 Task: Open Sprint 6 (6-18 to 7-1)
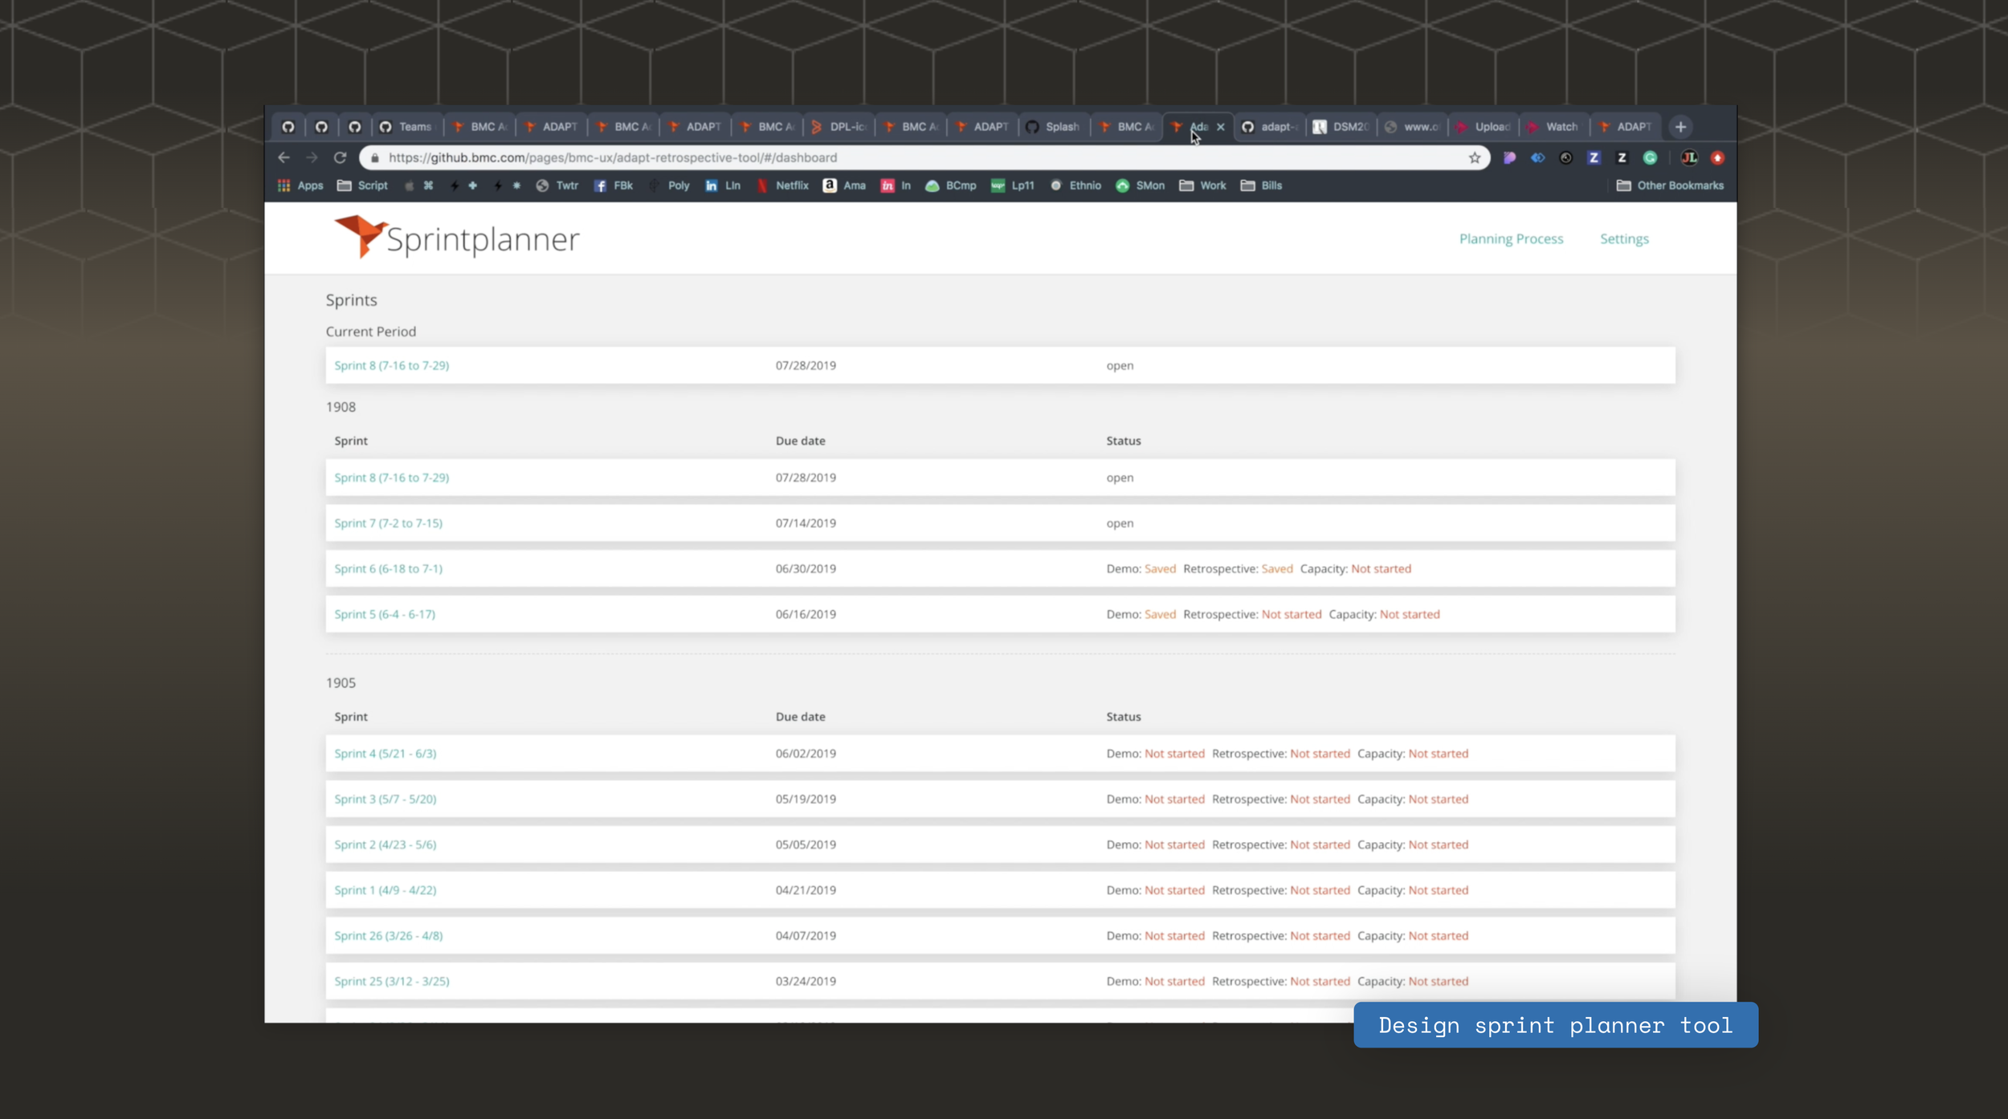click(388, 568)
